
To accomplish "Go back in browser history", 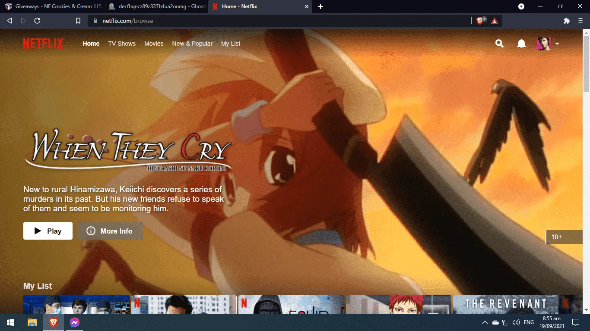I will pyautogui.click(x=10, y=21).
